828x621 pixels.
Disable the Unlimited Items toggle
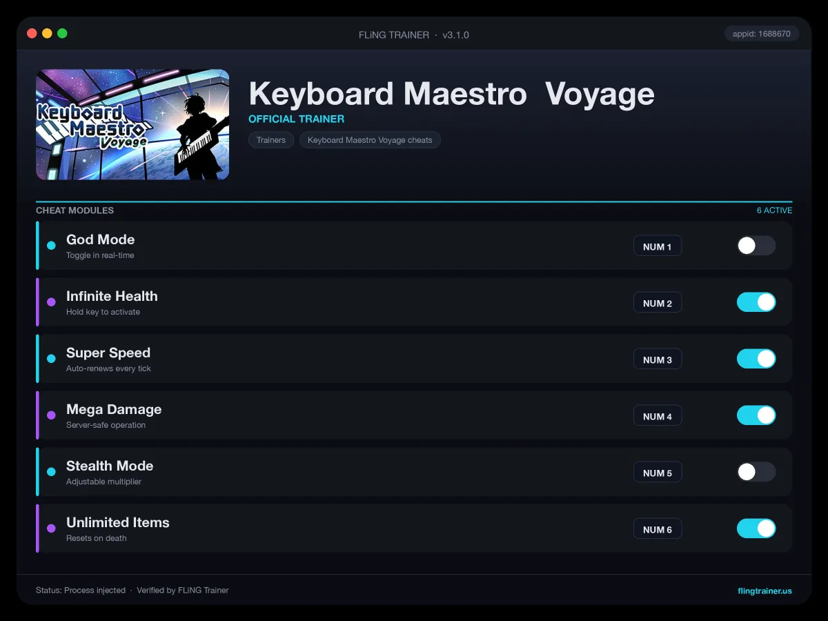pos(756,529)
